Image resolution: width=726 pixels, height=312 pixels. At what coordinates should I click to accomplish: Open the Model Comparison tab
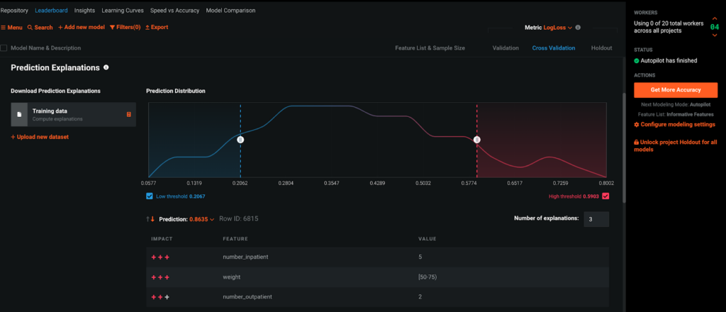tap(230, 10)
